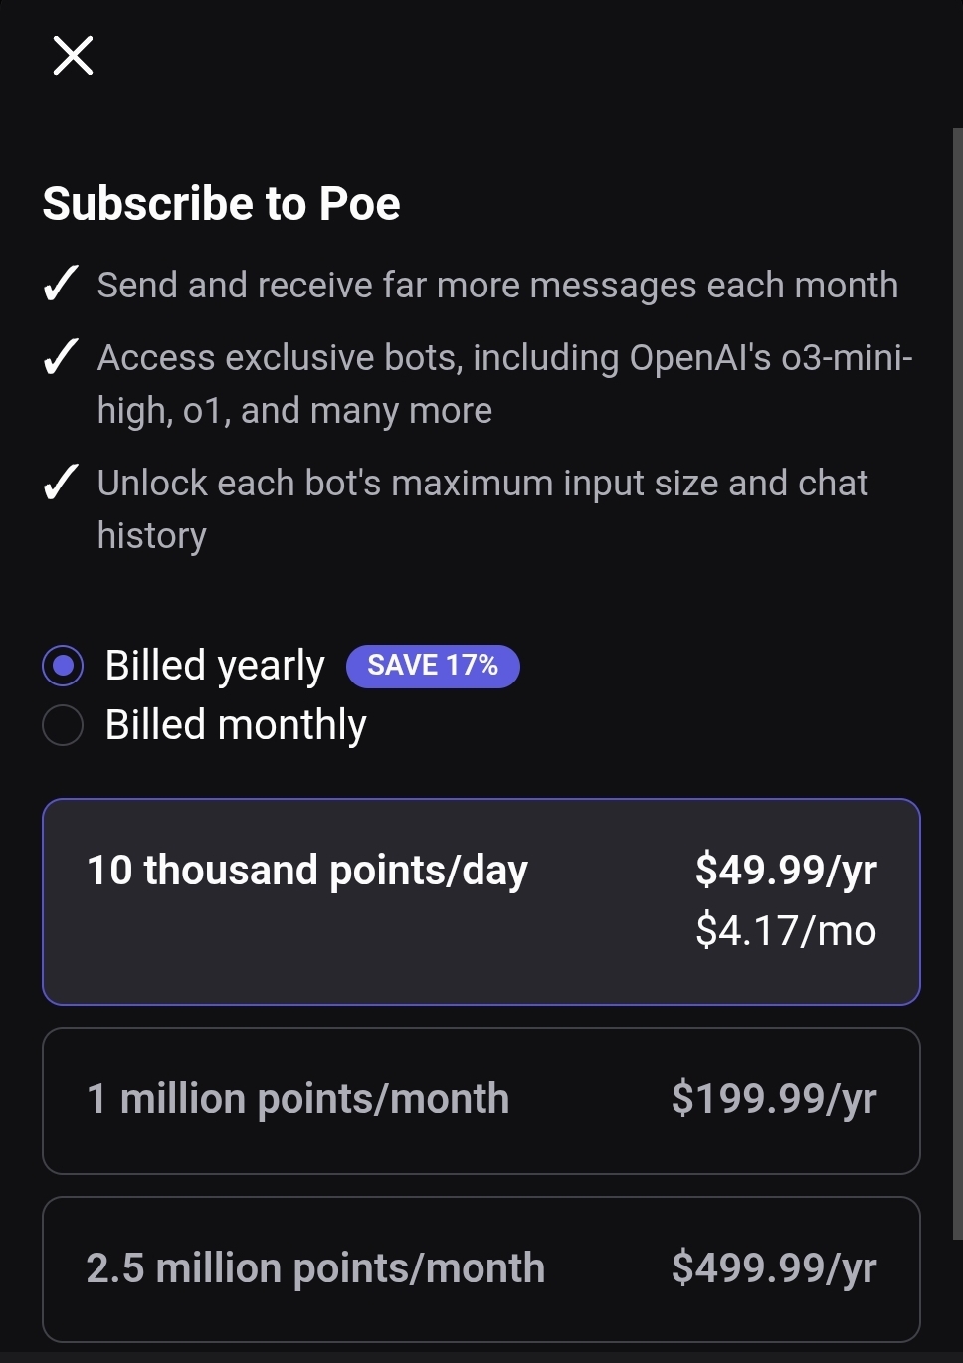Select the Billed yearly radio button
This screenshot has height=1363, width=963.
coord(63,666)
